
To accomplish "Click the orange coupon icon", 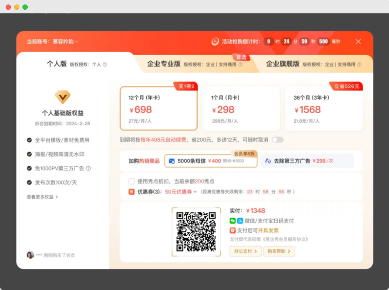I will (x=132, y=192).
